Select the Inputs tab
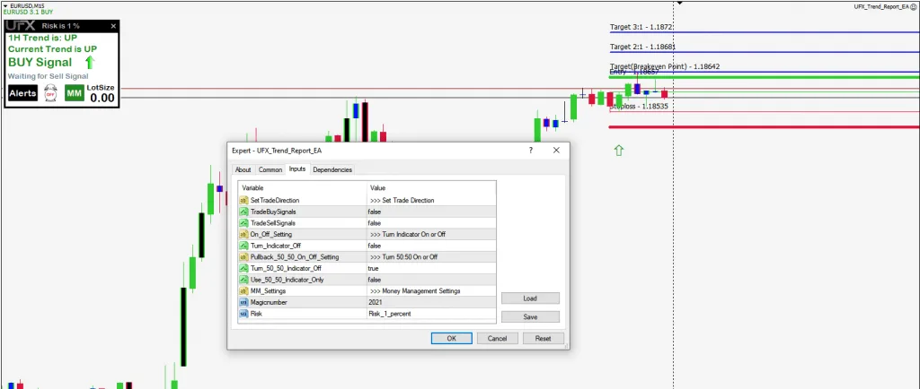 point(297,169)
